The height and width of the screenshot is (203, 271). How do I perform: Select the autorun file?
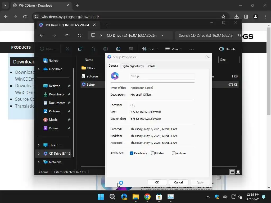92,76
